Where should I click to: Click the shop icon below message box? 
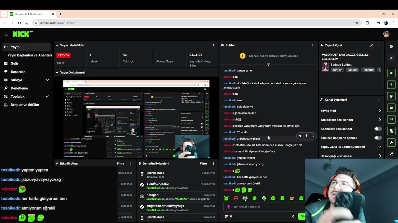(227, 216)
